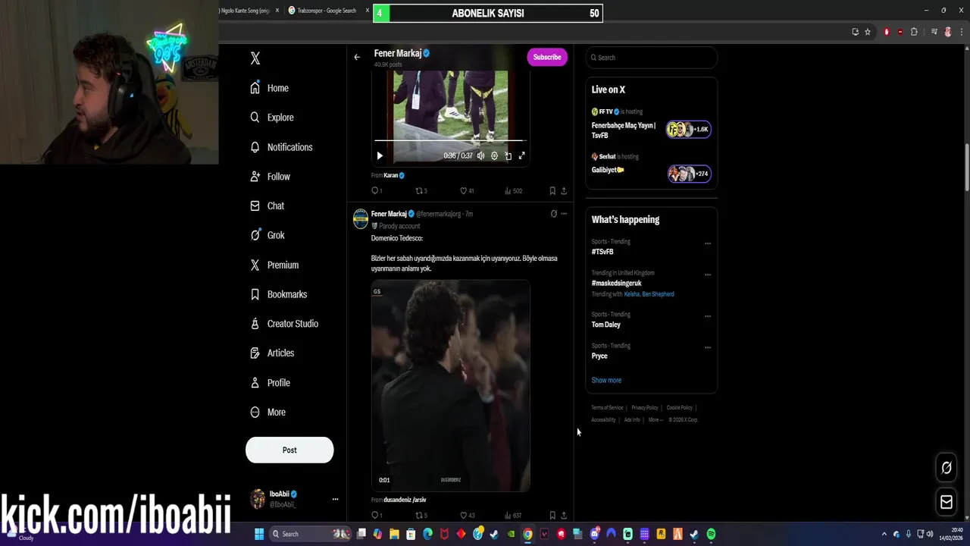
Task: Open options for the Tom Daley trend
Action: click(x=708, y=316)
